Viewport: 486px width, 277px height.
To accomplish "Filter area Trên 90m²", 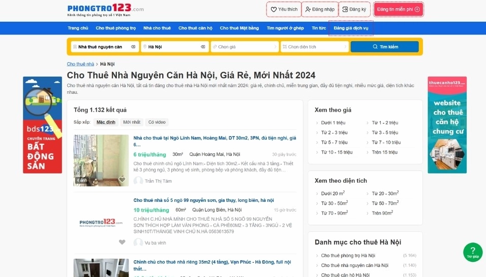I will click(382, 213).
